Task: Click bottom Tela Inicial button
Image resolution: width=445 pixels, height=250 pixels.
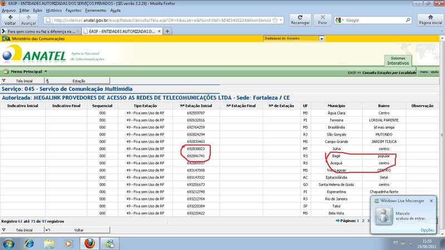Action: (x=22, y=230)
